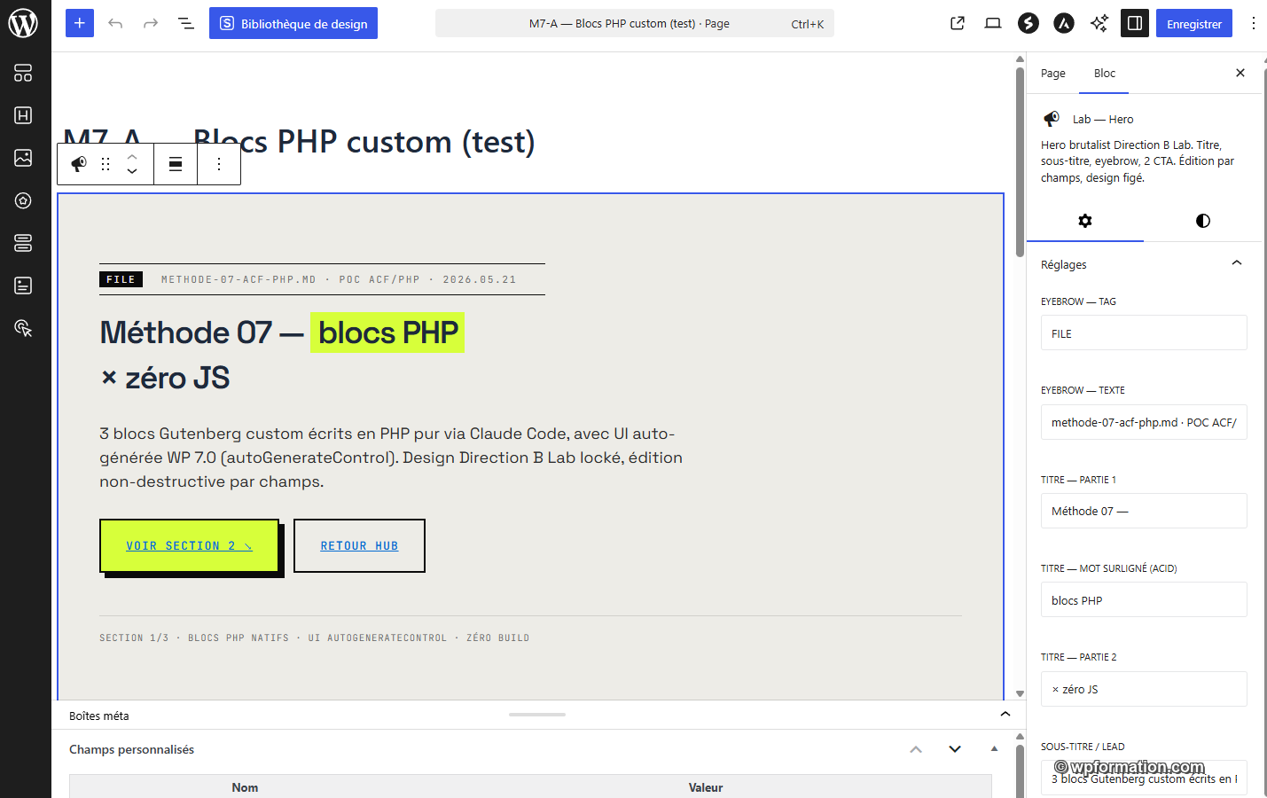Edit the Eyebrow Texte field
The width and height of the screenshot is (1267, 798).
[1144, 422]
